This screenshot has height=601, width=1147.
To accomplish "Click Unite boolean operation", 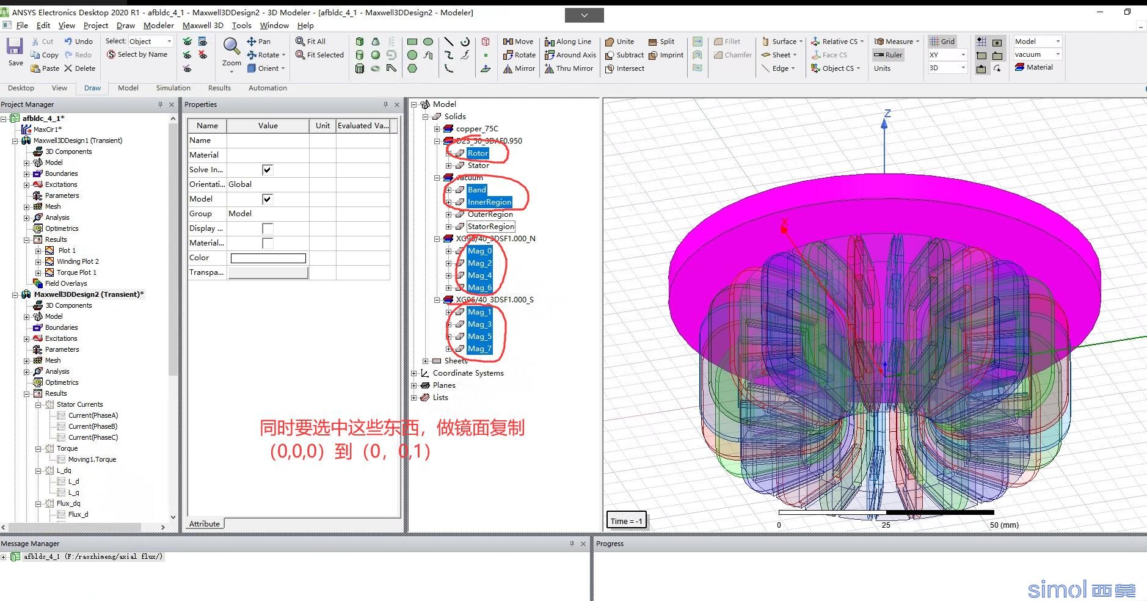I will pos(619,42).
